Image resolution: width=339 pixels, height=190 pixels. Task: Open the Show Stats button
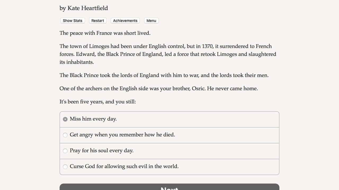click(x=73, y=21)
